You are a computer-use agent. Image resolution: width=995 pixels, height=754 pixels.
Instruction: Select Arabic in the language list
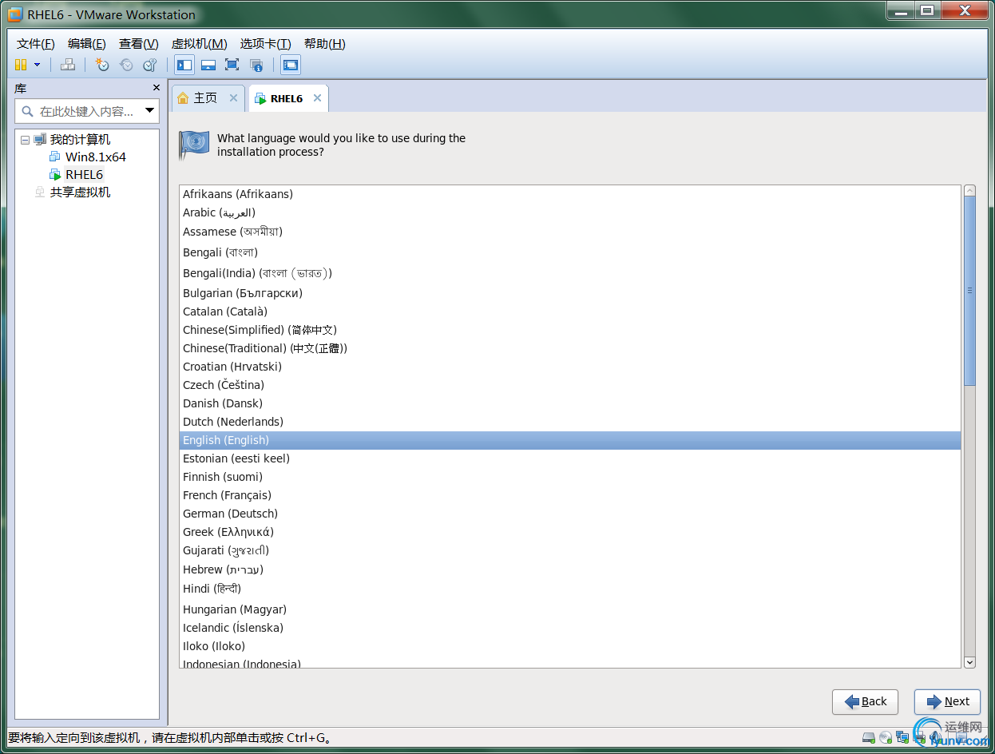click(x=570, y=212)
